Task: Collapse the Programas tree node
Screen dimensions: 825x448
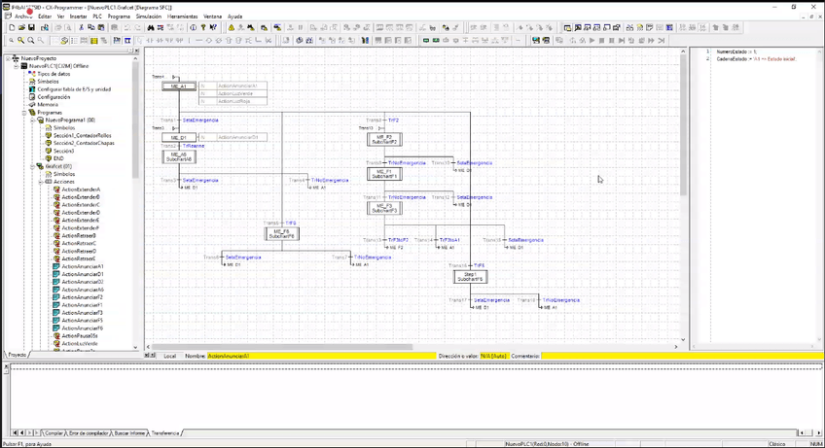Action: click(x=23, y=113)
